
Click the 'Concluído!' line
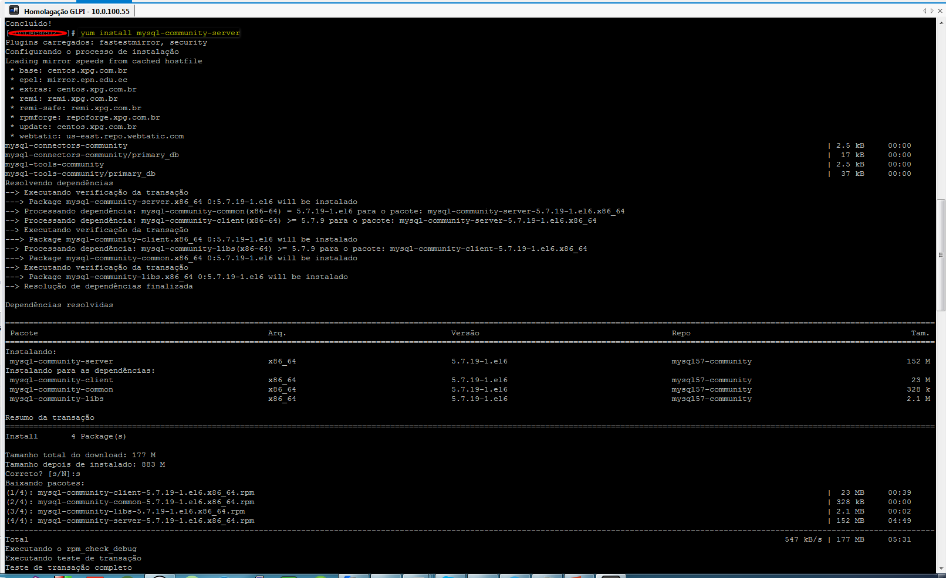point(29,23)
